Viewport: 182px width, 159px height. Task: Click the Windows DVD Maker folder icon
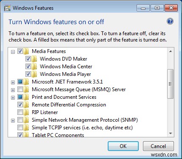[x=34, y=59]
